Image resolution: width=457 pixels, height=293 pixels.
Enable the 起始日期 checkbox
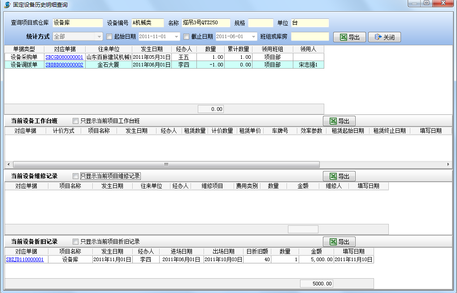point(109,37)
